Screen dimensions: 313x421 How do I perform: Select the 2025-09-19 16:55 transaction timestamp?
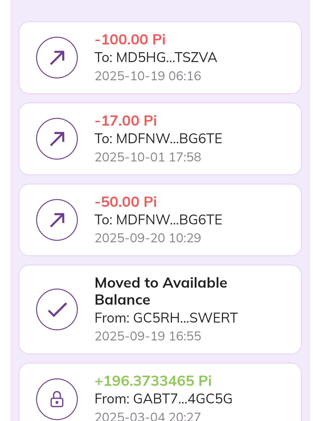[148, 336]
